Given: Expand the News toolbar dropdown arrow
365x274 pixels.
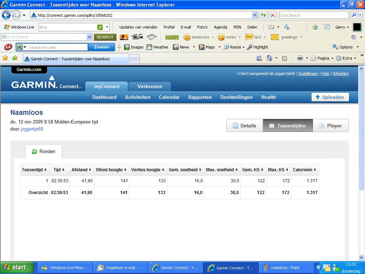Looking at the screenshot, I should [194, 47].
